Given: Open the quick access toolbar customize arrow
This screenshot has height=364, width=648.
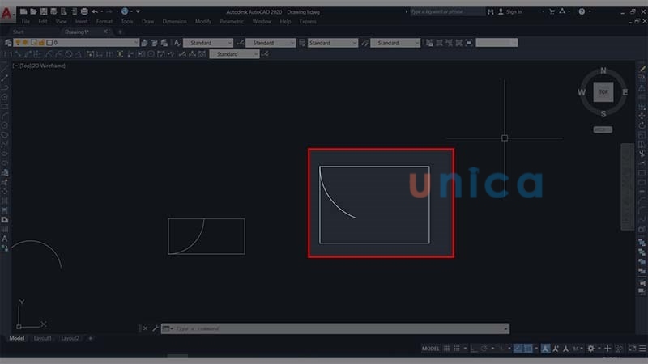Looking at the screenshot, I should click(x=138, y=11).
